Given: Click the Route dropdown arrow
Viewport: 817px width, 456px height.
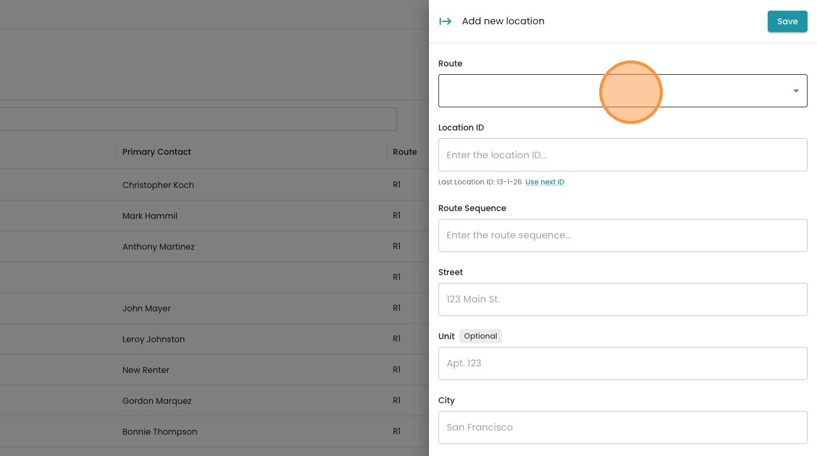Looking at the screenshot, I should (x=796, y=91).
